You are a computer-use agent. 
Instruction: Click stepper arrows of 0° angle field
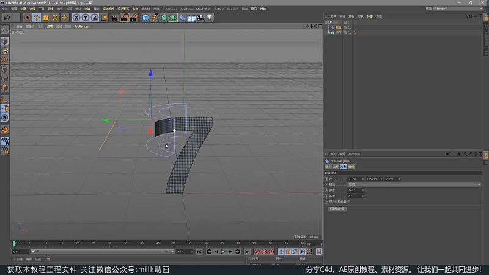(363, 196)
